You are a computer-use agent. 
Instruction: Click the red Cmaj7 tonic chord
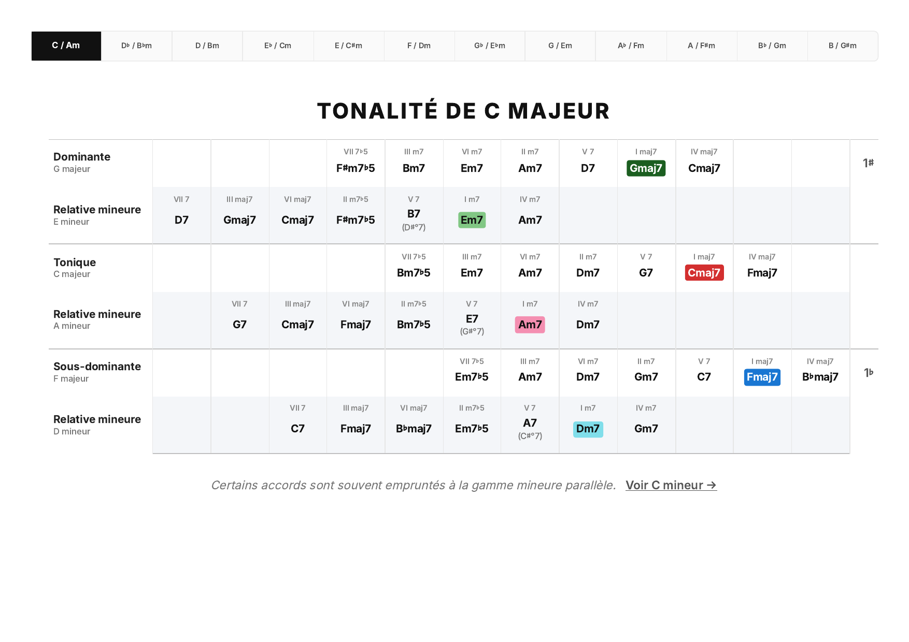[704, 273]
